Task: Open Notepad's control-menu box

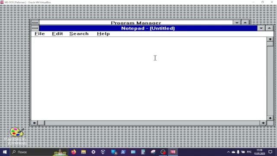Action: tap(35, 28)
